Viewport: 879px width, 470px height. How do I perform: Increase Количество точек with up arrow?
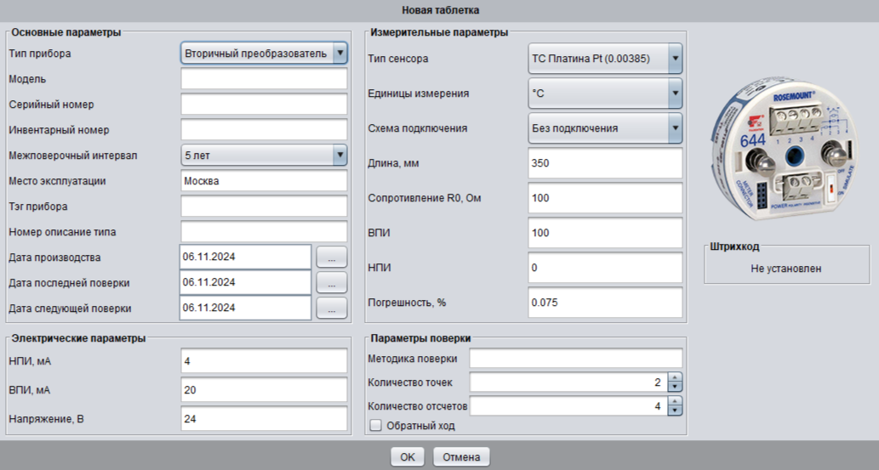(x=676, y=378)
